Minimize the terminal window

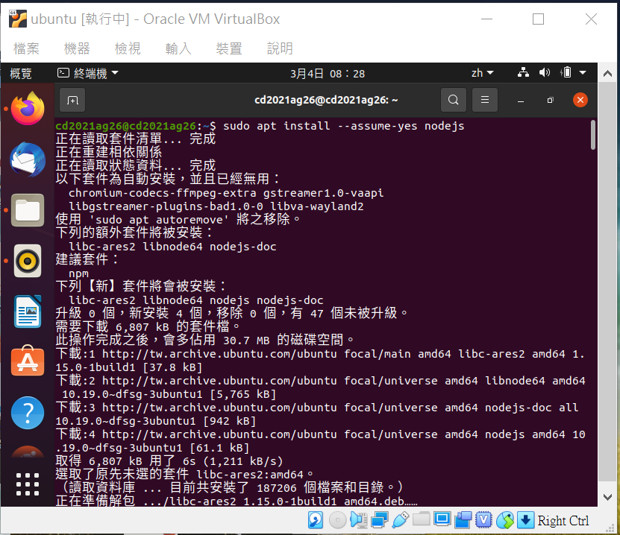click(521, 101)
